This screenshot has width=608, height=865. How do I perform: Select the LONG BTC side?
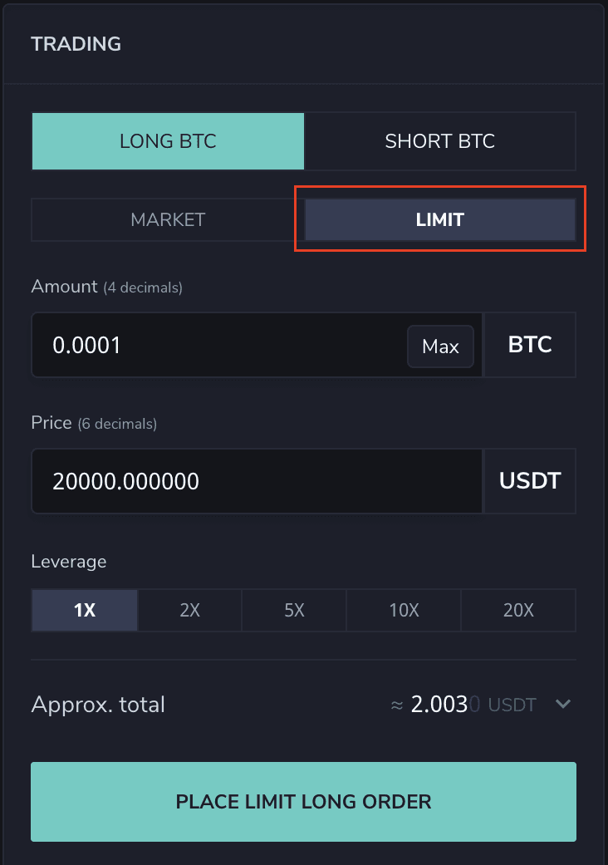[168, 141]
